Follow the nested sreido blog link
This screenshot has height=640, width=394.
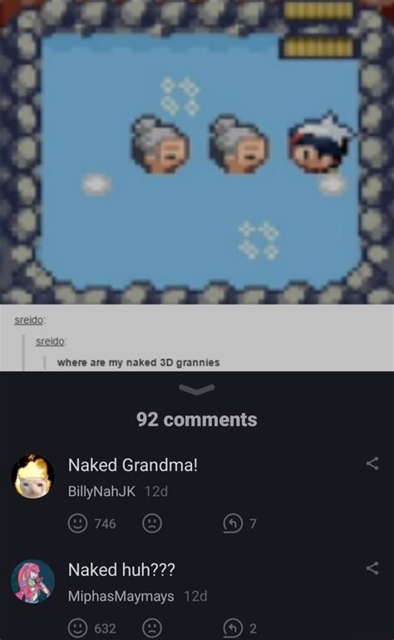(x=50, y=341)
